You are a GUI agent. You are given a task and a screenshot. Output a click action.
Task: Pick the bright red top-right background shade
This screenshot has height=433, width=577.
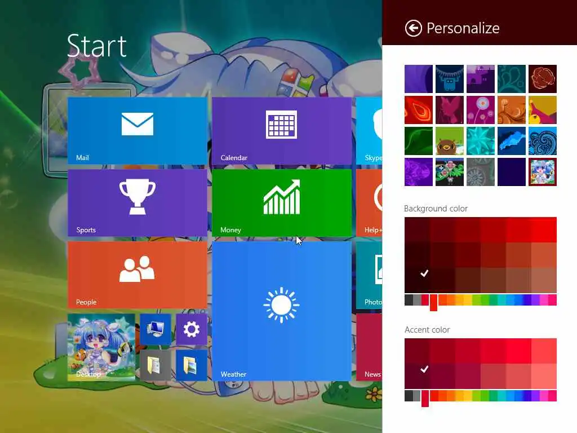[x=544, y=230]
